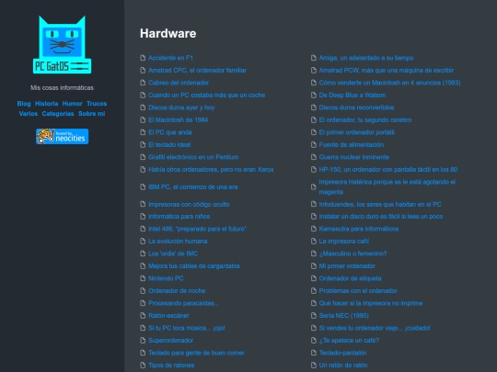Click document icon beside Amiga entry

314,58
